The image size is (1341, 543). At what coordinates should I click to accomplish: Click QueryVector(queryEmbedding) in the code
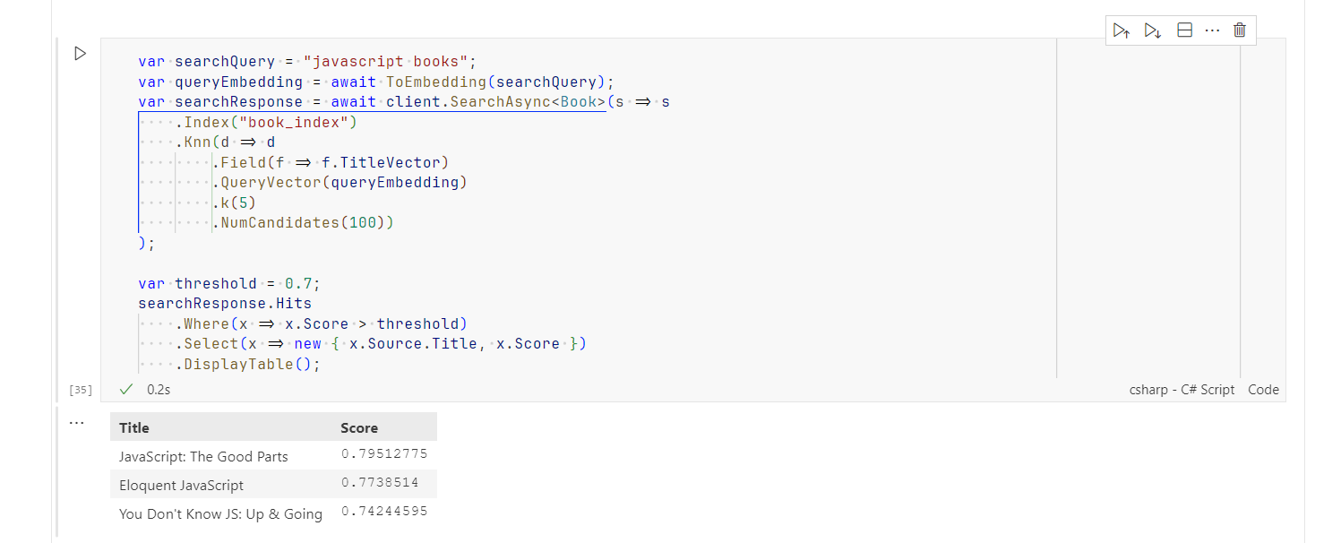pos(344,183)
